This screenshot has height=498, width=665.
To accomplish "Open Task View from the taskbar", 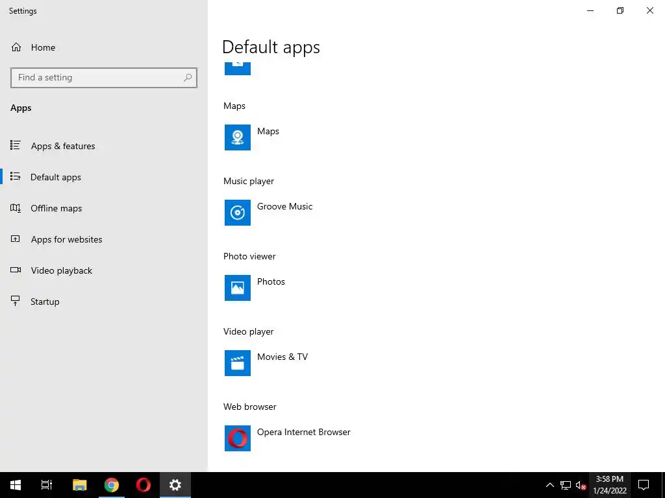I will [x=47, y=485].
